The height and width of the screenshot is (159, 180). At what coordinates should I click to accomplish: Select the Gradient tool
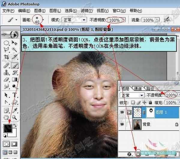tap(15, 79)
